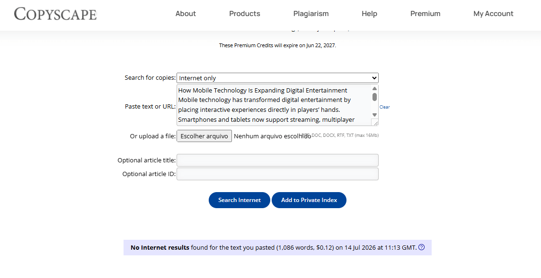Open the Products menu

coord(245,14)
